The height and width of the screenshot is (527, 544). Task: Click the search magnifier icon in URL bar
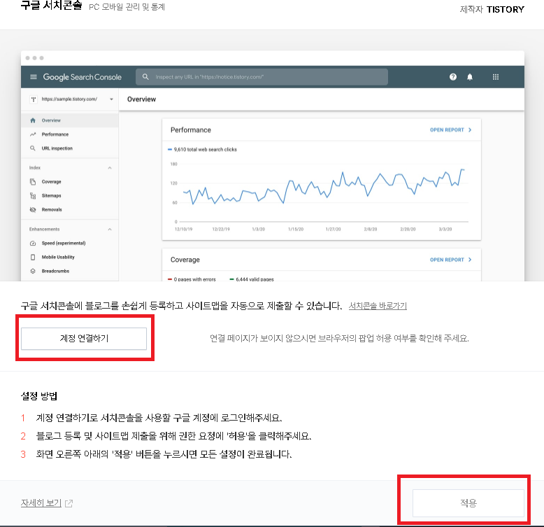click(145, 77)
